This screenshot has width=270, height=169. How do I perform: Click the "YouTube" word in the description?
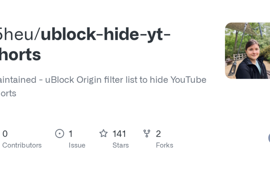188,80
